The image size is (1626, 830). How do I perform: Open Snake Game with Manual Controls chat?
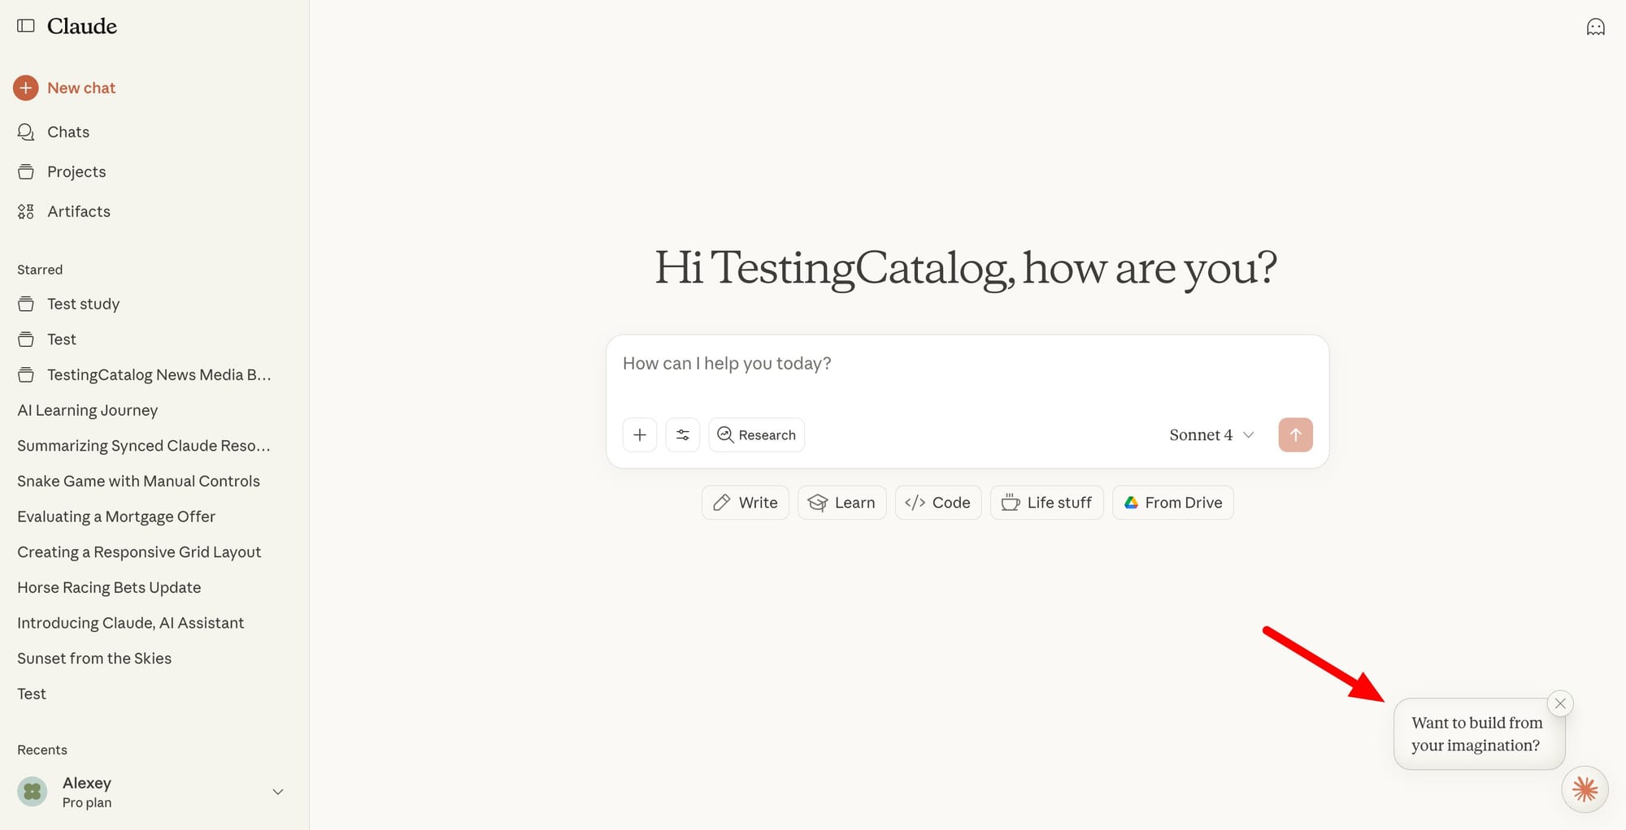tap(138, 481)
